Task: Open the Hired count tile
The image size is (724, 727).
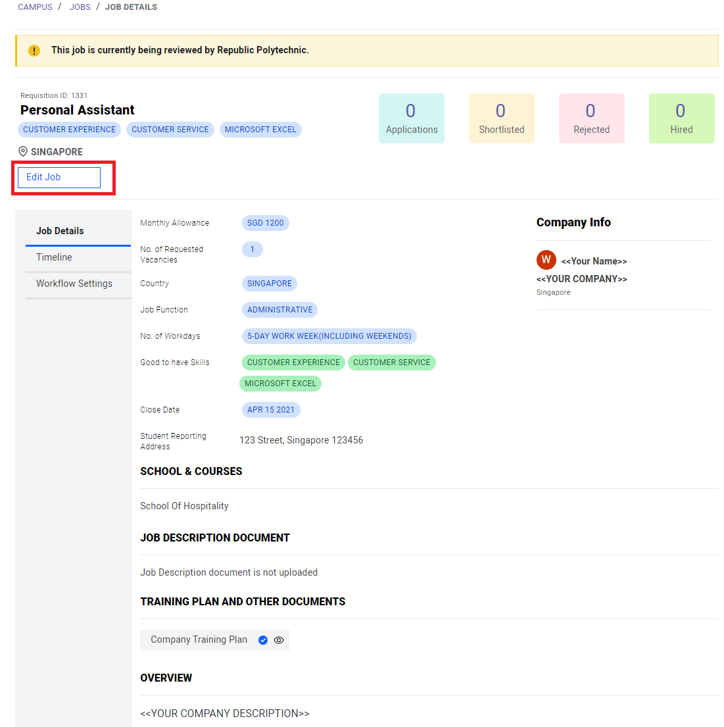Action: pyautogui.click(x=681, y=118)
